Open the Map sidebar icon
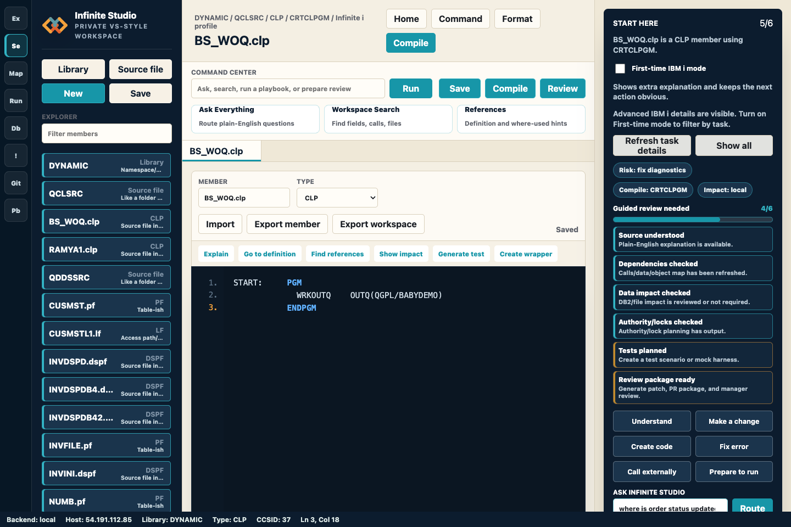Screen dimensions: 791x527 point(16,74)
